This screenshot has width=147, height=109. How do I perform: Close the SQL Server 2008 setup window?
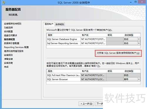click(x=142, y=2)
